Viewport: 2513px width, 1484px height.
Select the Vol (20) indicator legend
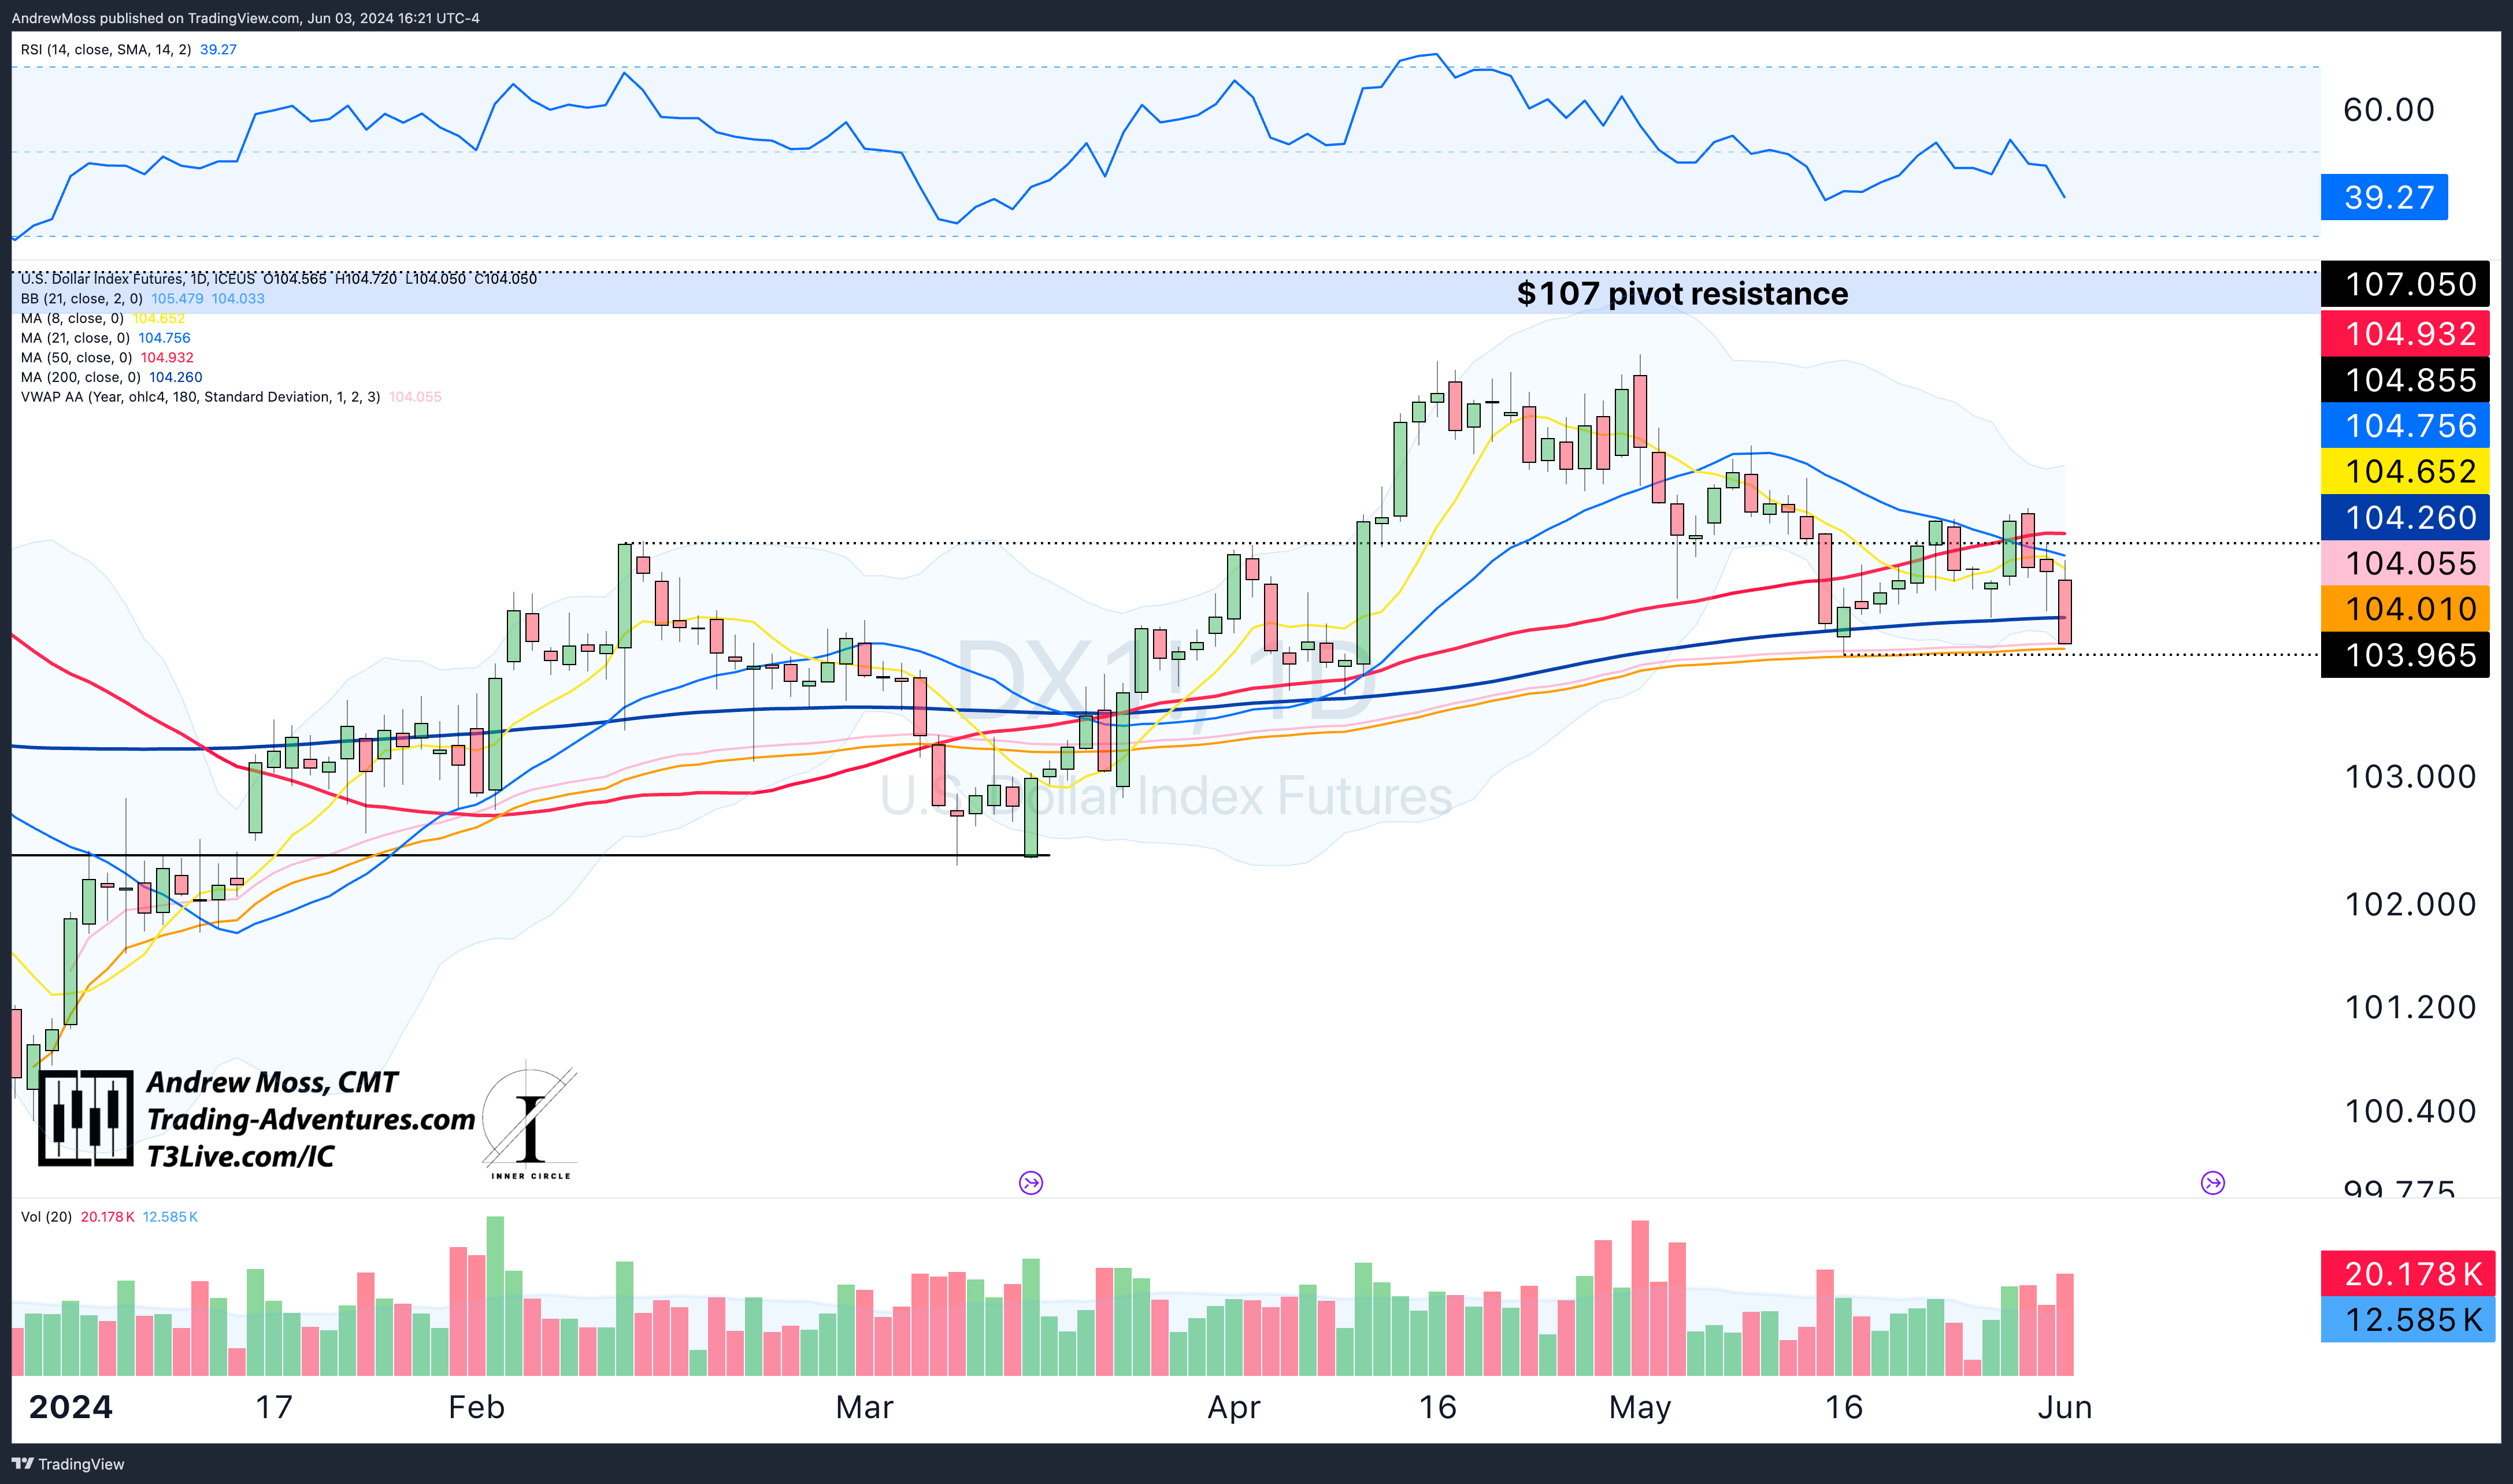(x=46, y=1216)
